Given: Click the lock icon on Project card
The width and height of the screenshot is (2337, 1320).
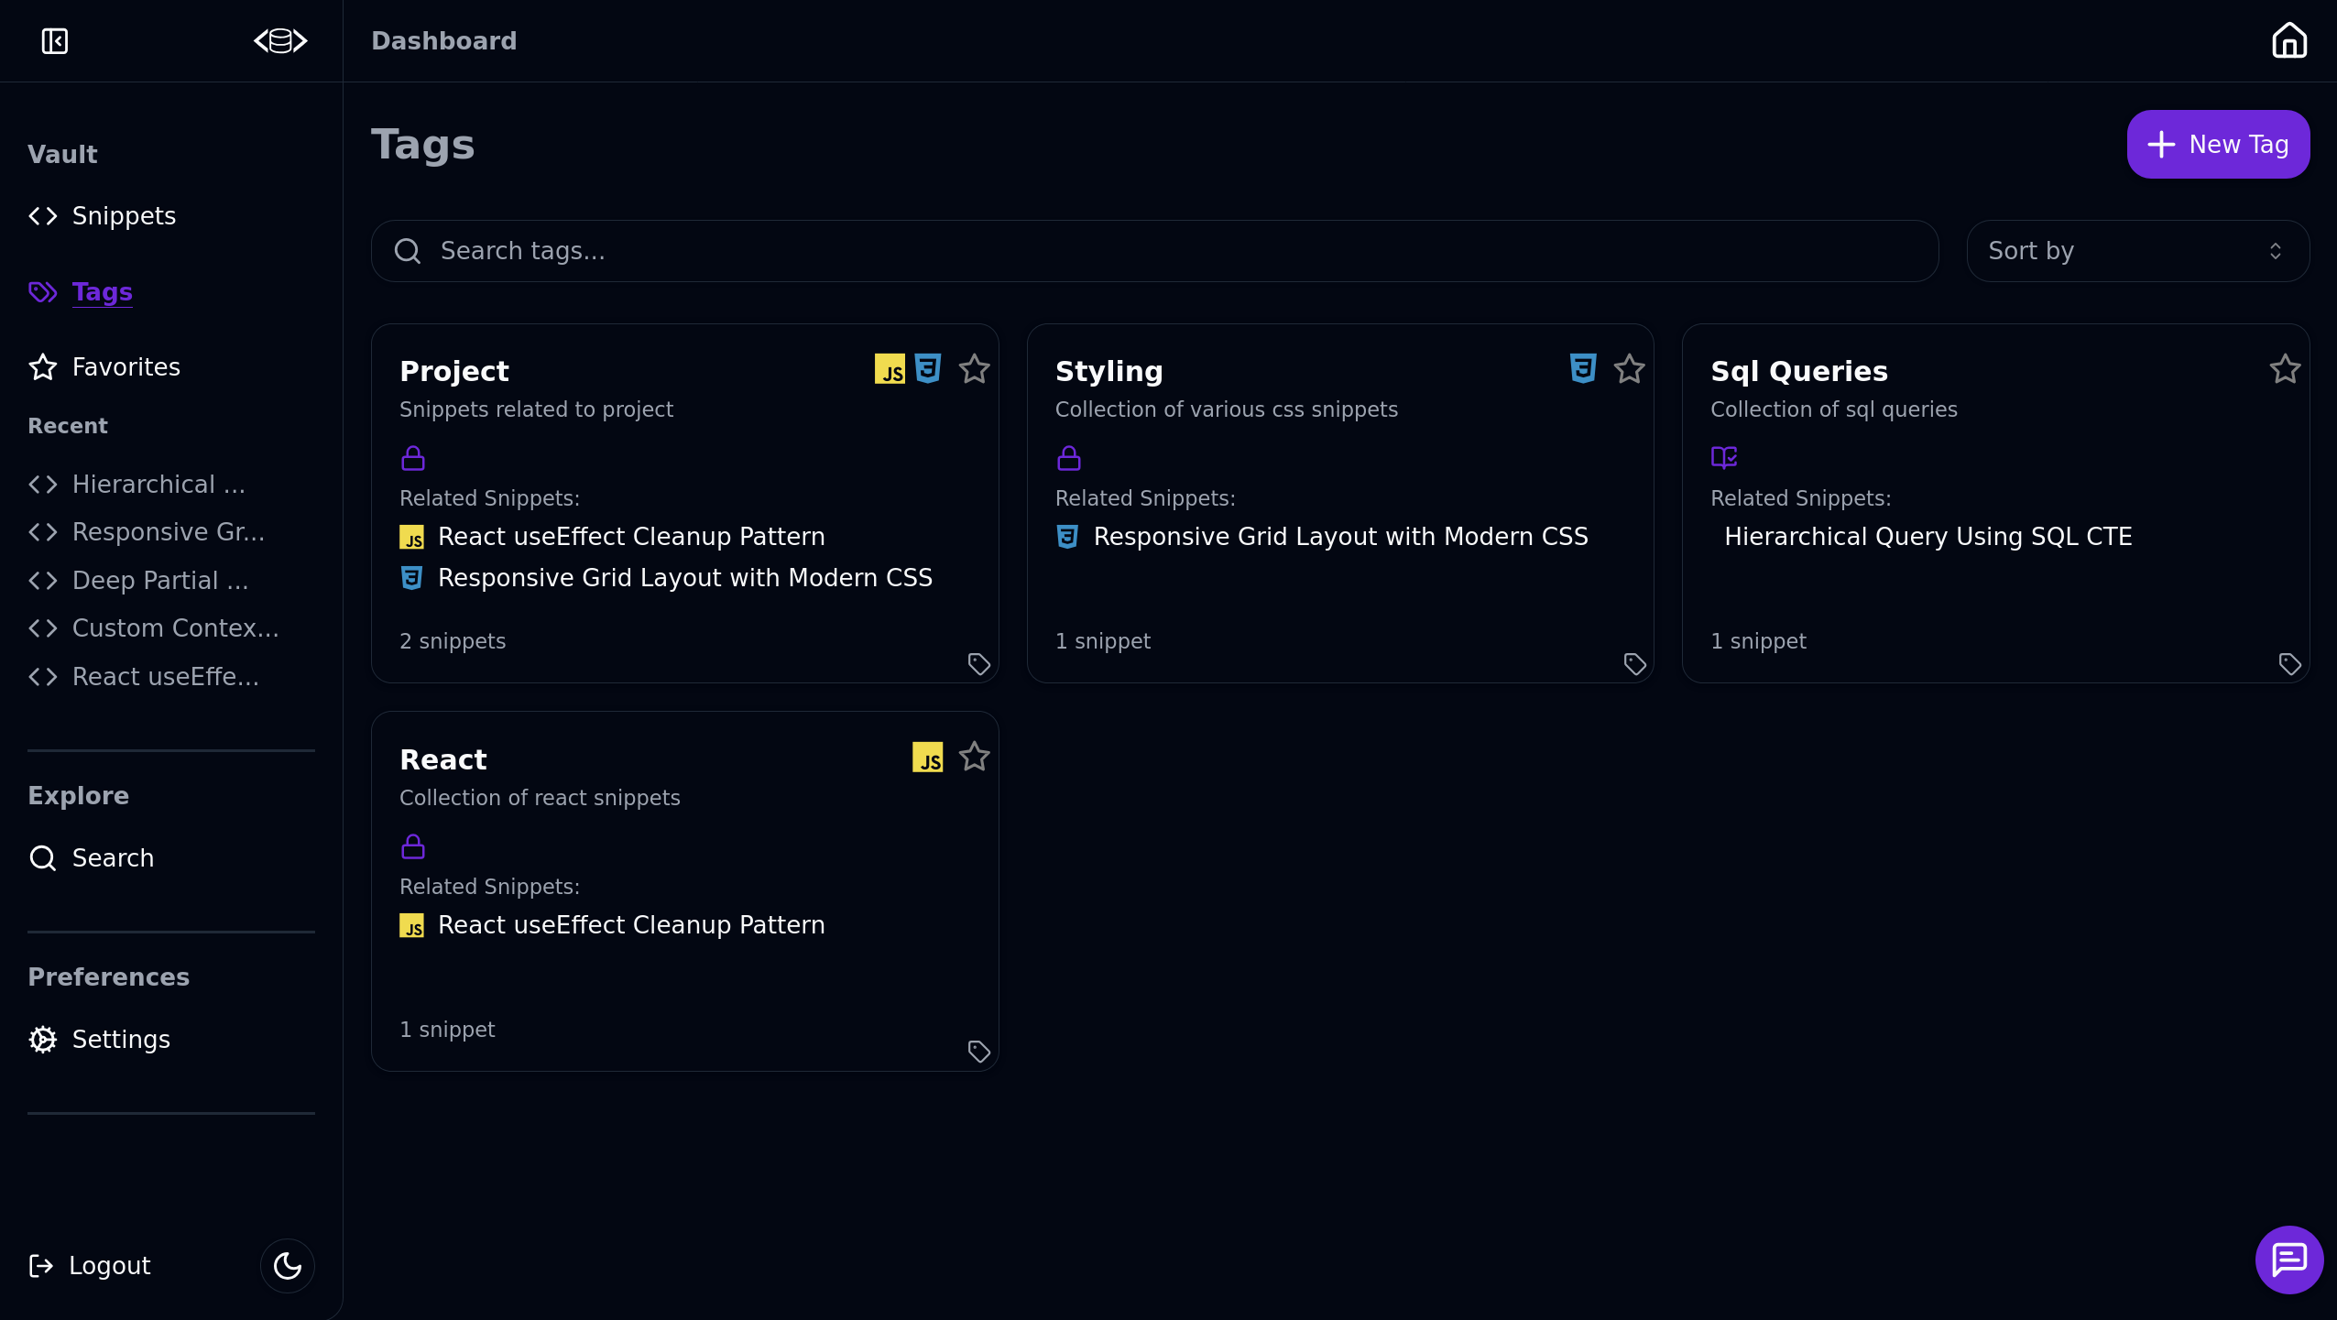Looking at the screenshot, I should point(413,458).
